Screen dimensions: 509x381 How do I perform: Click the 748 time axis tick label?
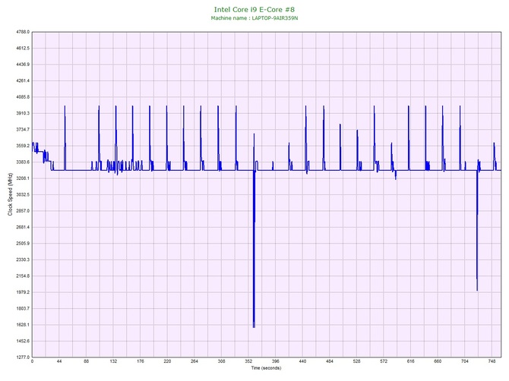click(492, 361)
